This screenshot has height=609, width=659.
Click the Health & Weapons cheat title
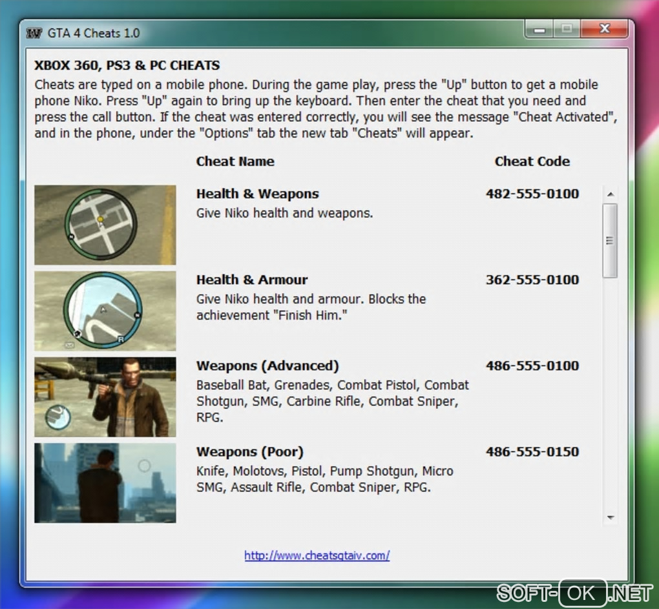coord(258,194)
